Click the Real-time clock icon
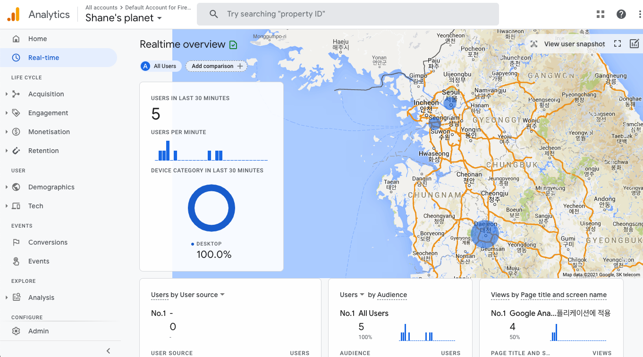This screenshot has height=357, width=643. coord(16,58)
